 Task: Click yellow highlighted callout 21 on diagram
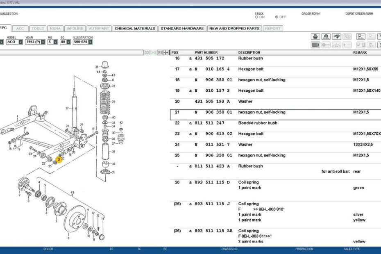[59, 160]
